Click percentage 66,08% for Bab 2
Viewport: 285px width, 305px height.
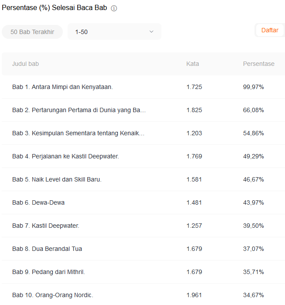(254, 110)
